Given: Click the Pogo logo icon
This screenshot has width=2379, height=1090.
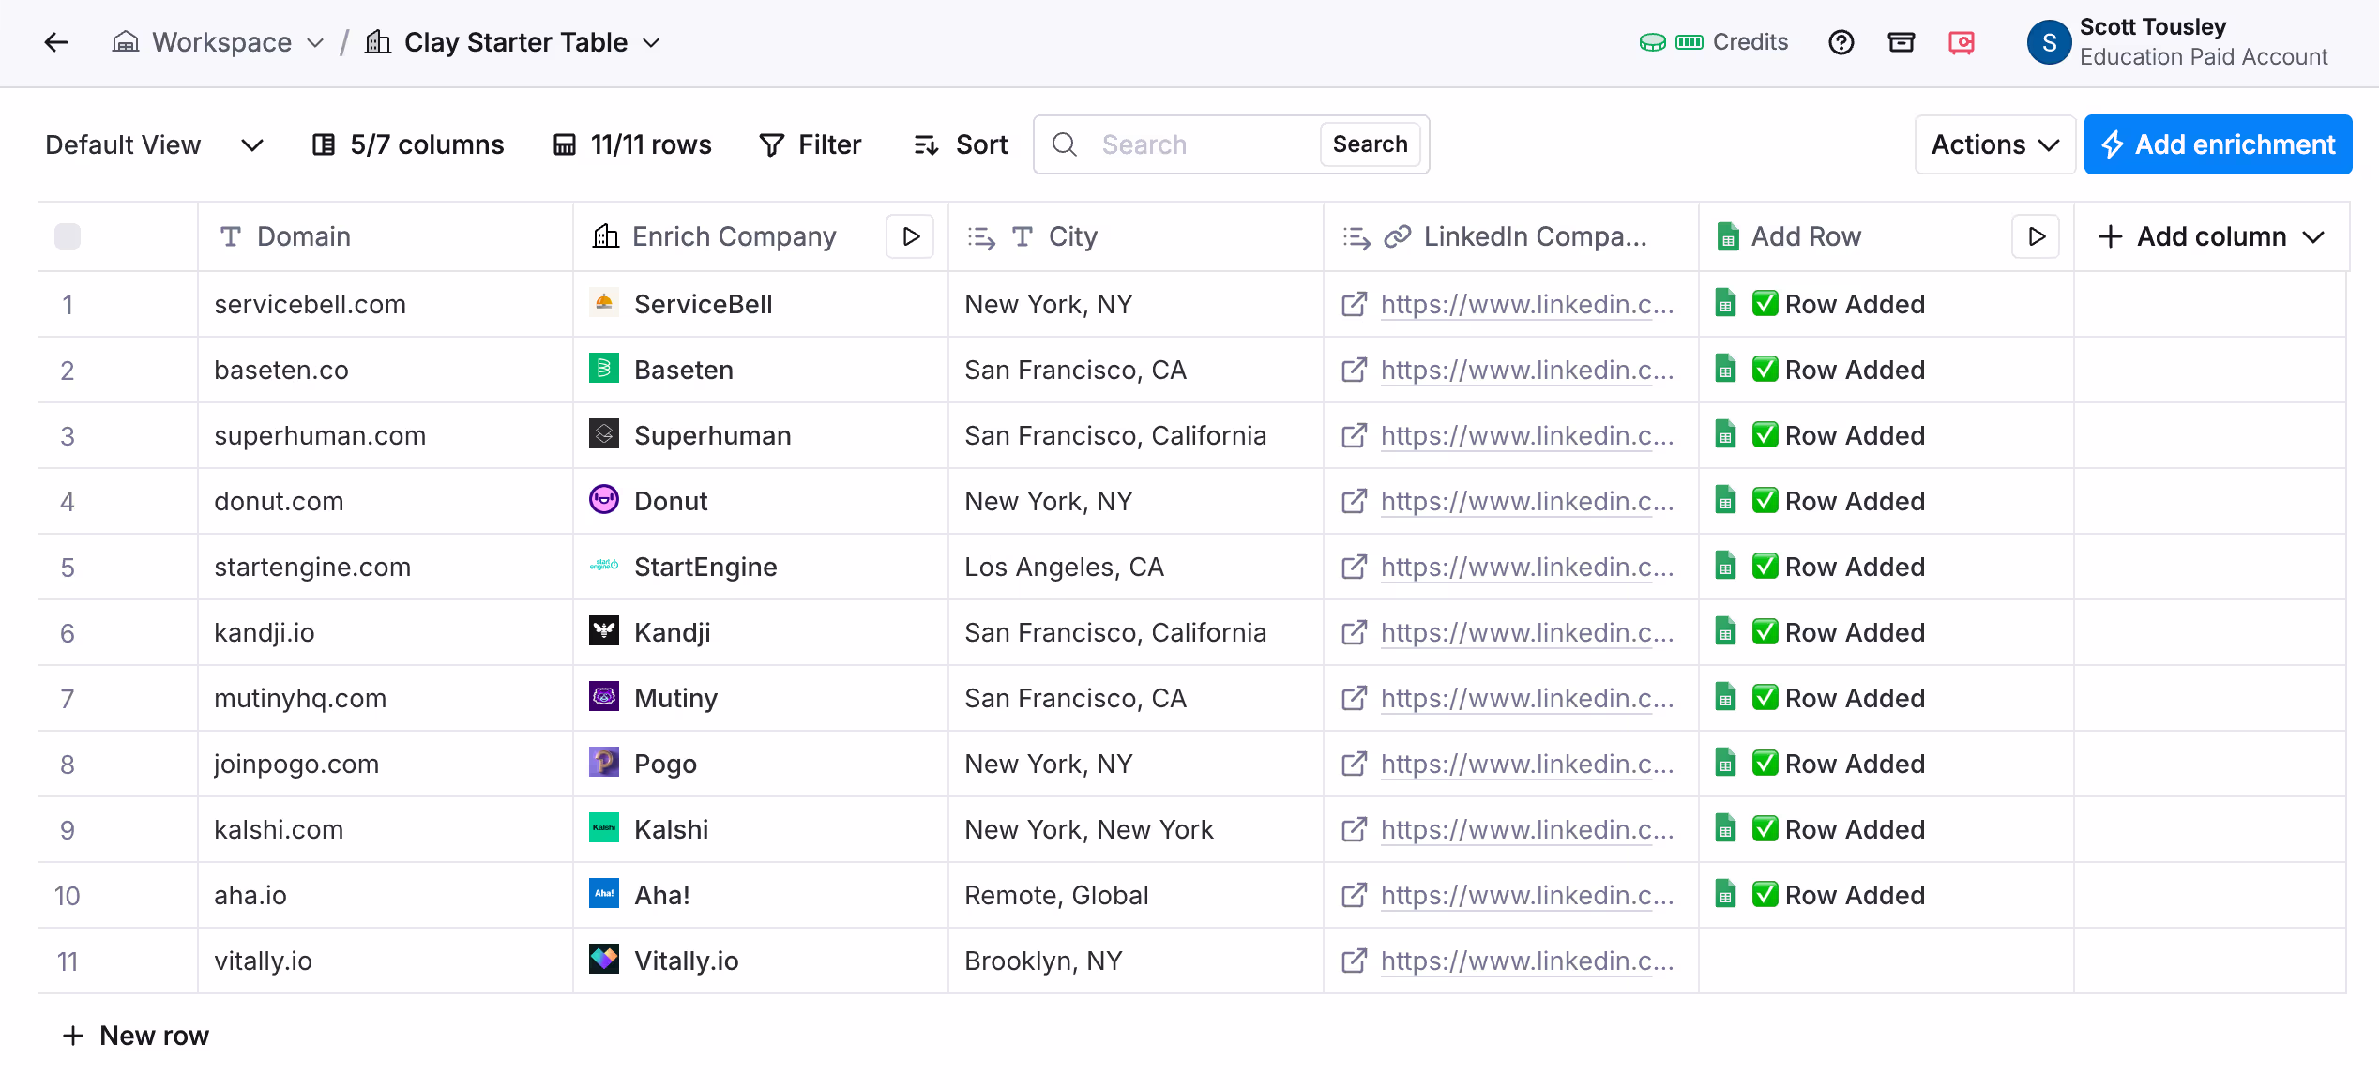Looking at the screenshot, I should pos(603,763).
